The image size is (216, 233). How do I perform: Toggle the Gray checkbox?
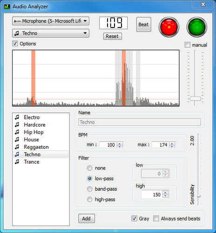[x=134, y=219]
